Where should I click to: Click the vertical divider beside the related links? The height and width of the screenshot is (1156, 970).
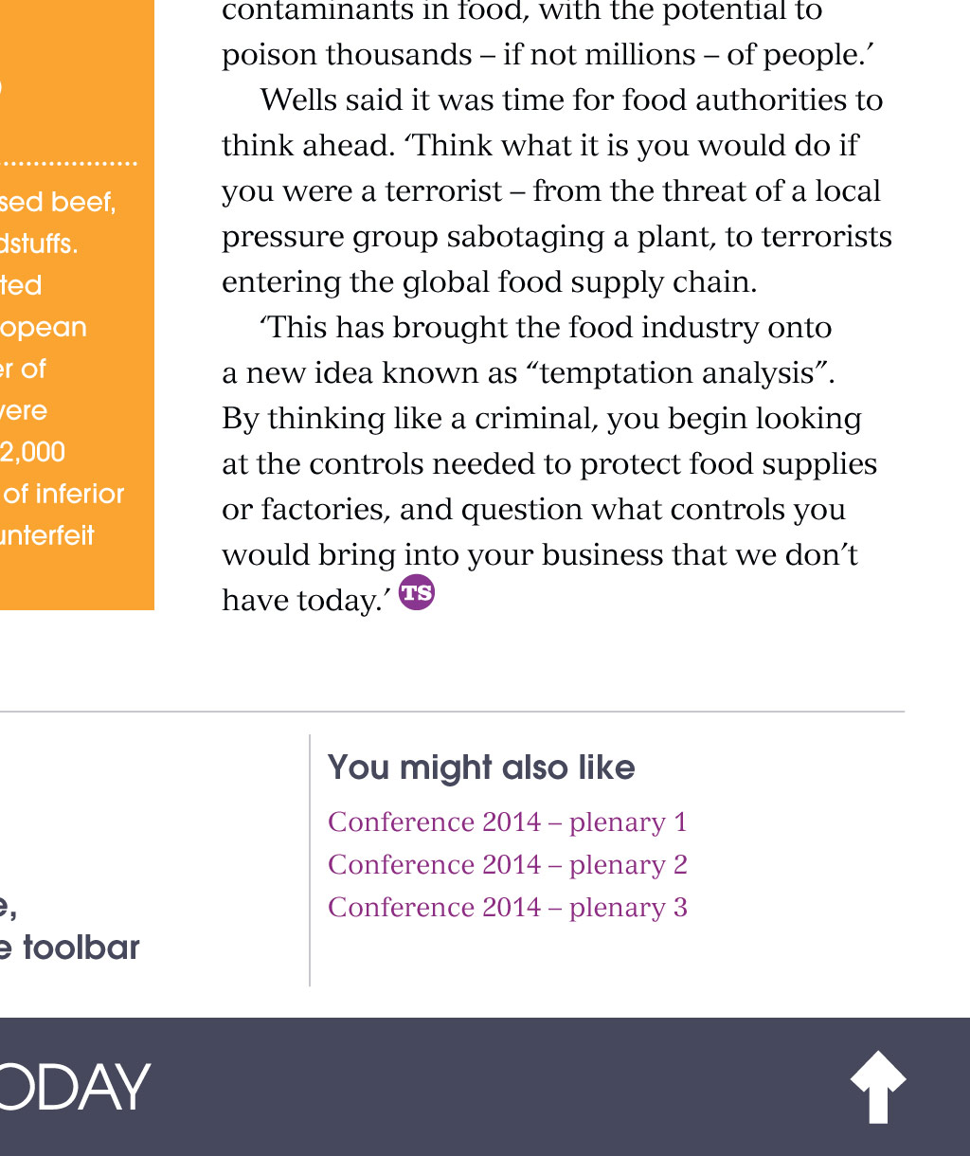click(310, 859)
